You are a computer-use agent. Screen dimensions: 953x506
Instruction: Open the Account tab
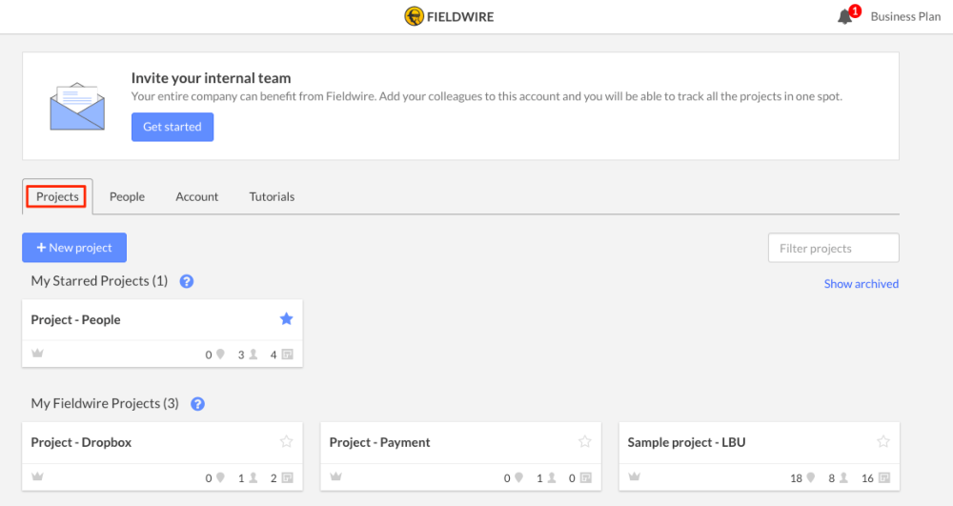(x=197, y=197)
